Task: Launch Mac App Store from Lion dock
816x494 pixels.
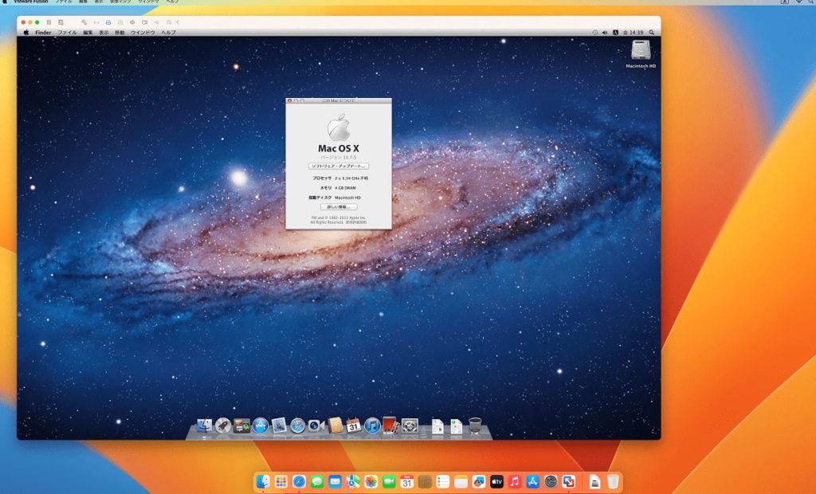Action: (x=261, y=425)
